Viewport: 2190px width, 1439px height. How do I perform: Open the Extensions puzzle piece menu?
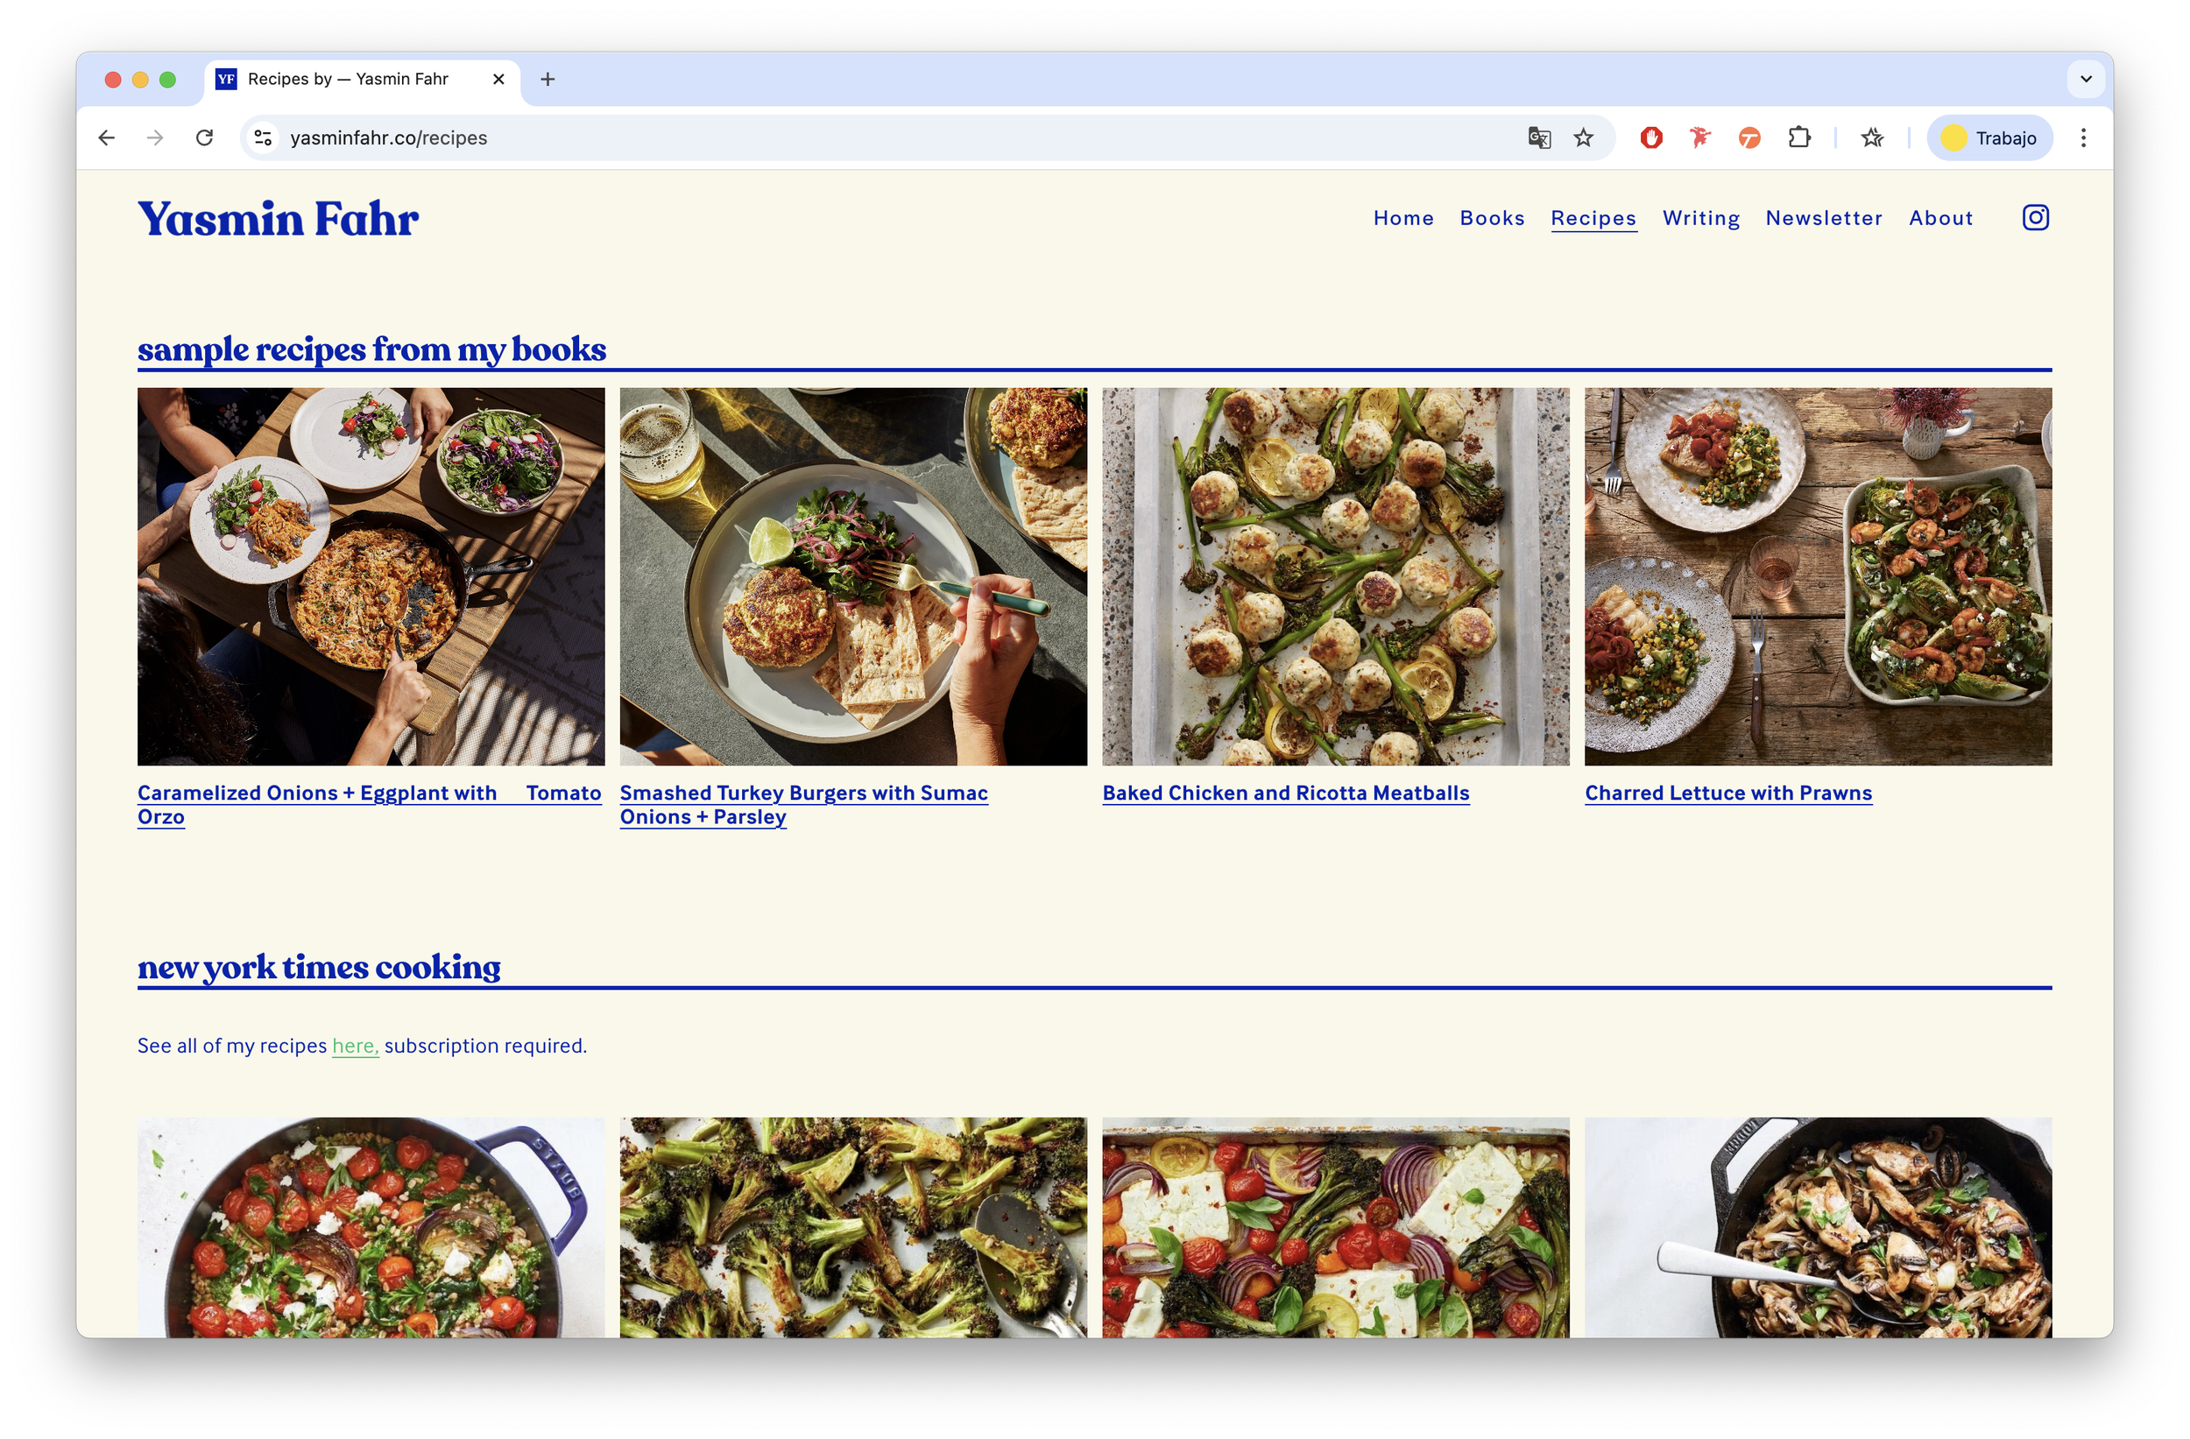1799,138
